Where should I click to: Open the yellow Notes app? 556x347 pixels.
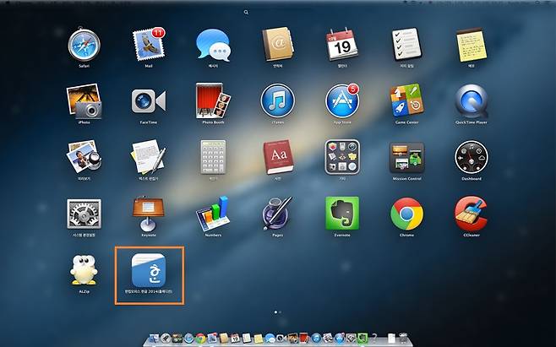pos(472,45)
